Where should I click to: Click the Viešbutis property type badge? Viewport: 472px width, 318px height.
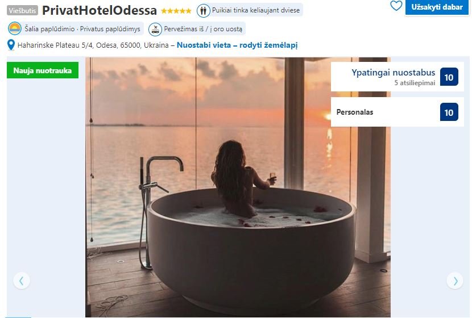click(x=22, y=11)
